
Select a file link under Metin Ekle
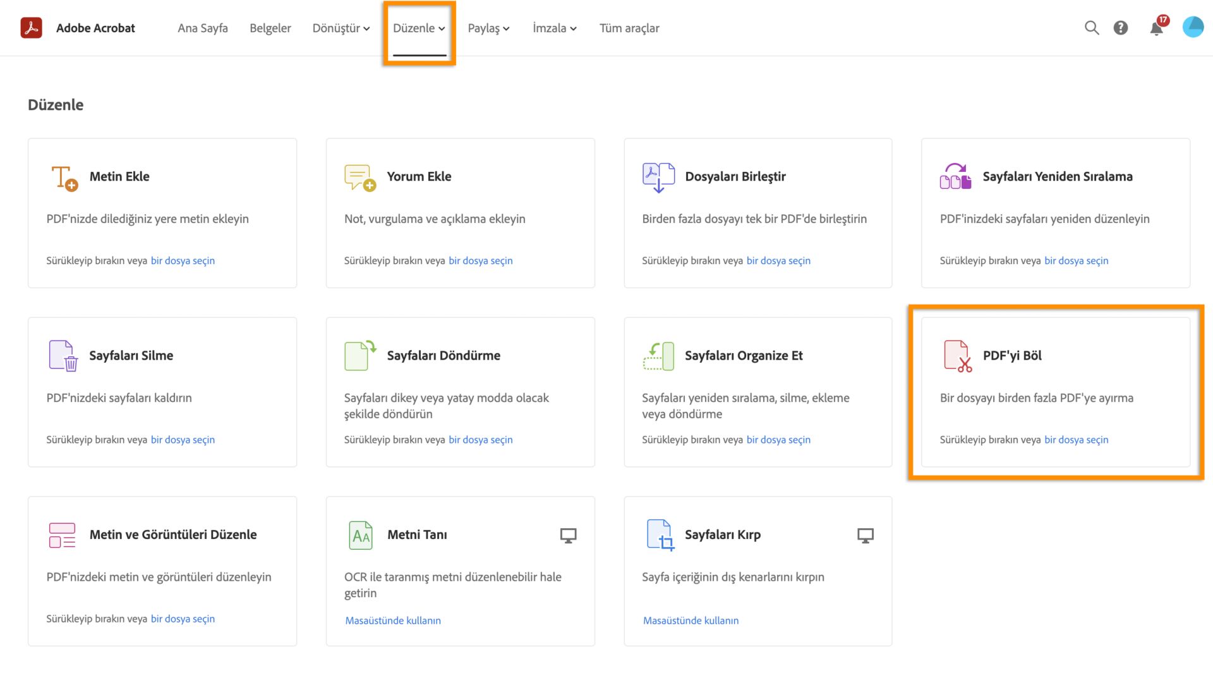click(183, 260)
